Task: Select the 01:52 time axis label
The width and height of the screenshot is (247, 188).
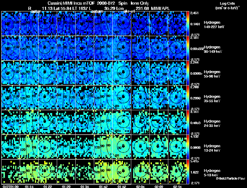Action: pos(122,186)
